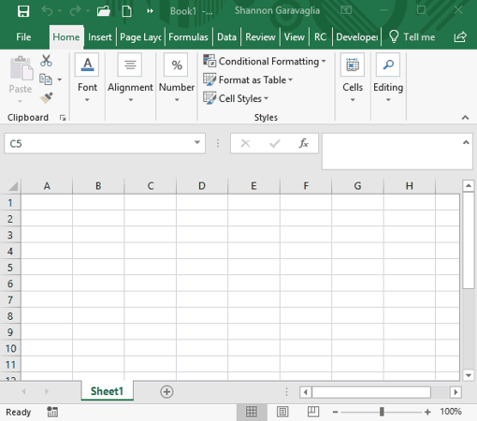This screenshot has height=421, width=477.
Task: Add a new sheet with plus button
Action: point(166,392)
